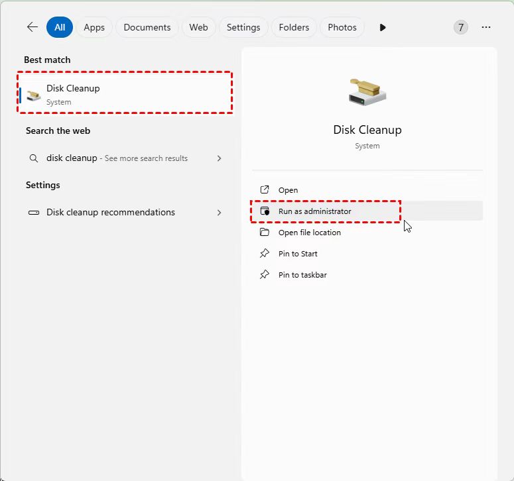Open the three-dot more options menu
The height and width of the screenshot is (481, 514).
click(486, 27)
